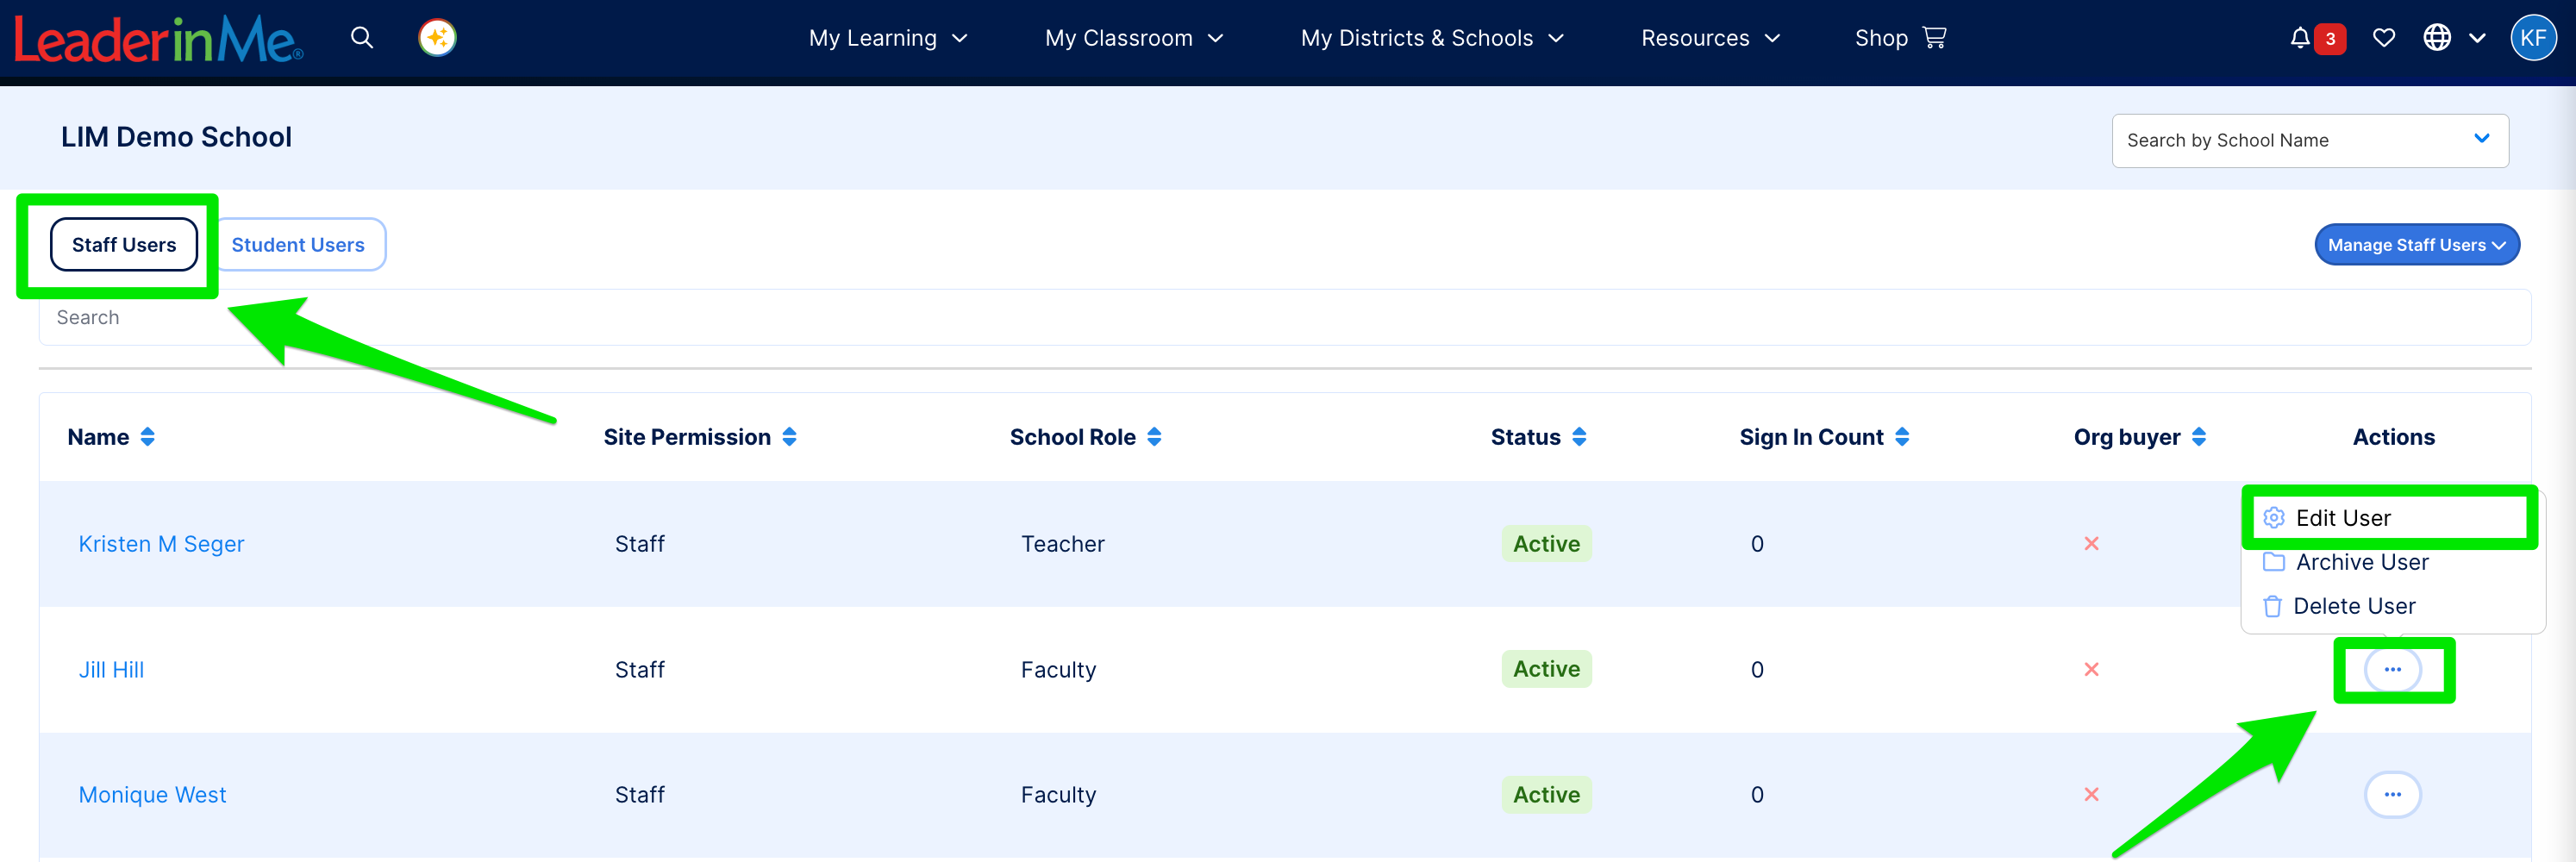The height and width of the screenshot is (862, 2576).
Task: Open the notifications bell
Action: pyautogui.click(x=2299, y=38)
